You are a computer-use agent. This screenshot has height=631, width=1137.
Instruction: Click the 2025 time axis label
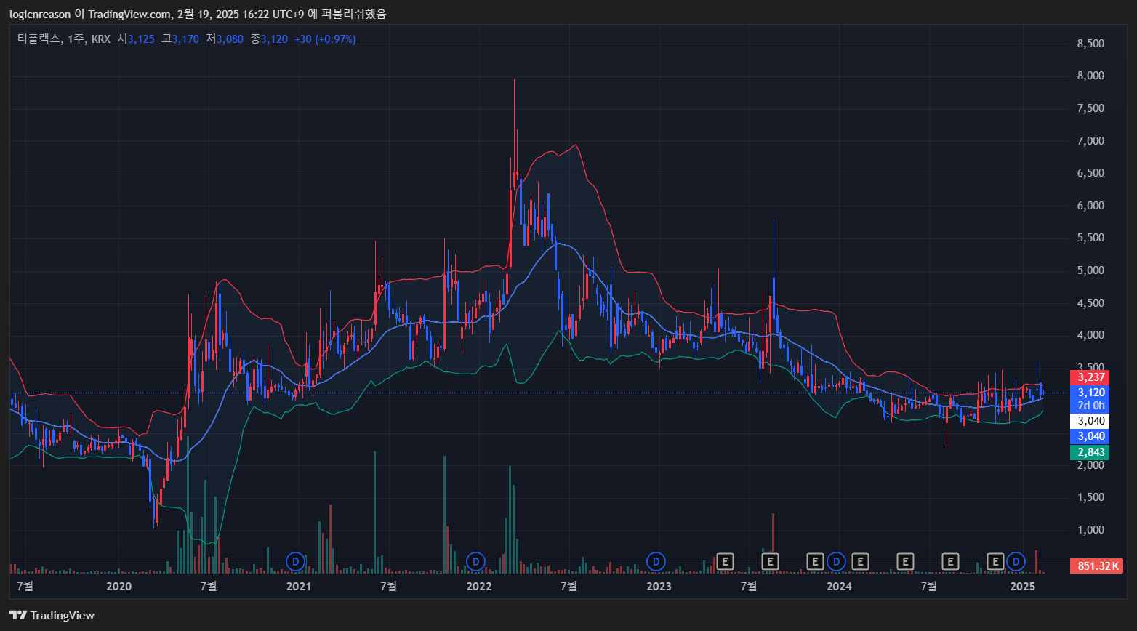tap(1023, 586)
